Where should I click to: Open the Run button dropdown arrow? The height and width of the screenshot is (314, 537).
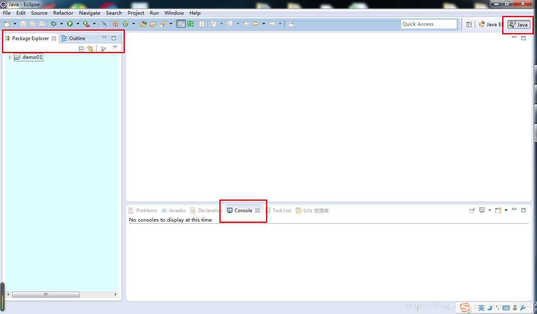[x=78, y=24]
